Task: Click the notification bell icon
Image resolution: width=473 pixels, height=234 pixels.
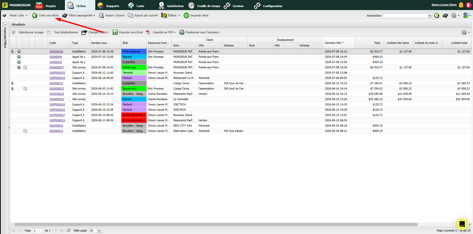Action: point(461,5)
